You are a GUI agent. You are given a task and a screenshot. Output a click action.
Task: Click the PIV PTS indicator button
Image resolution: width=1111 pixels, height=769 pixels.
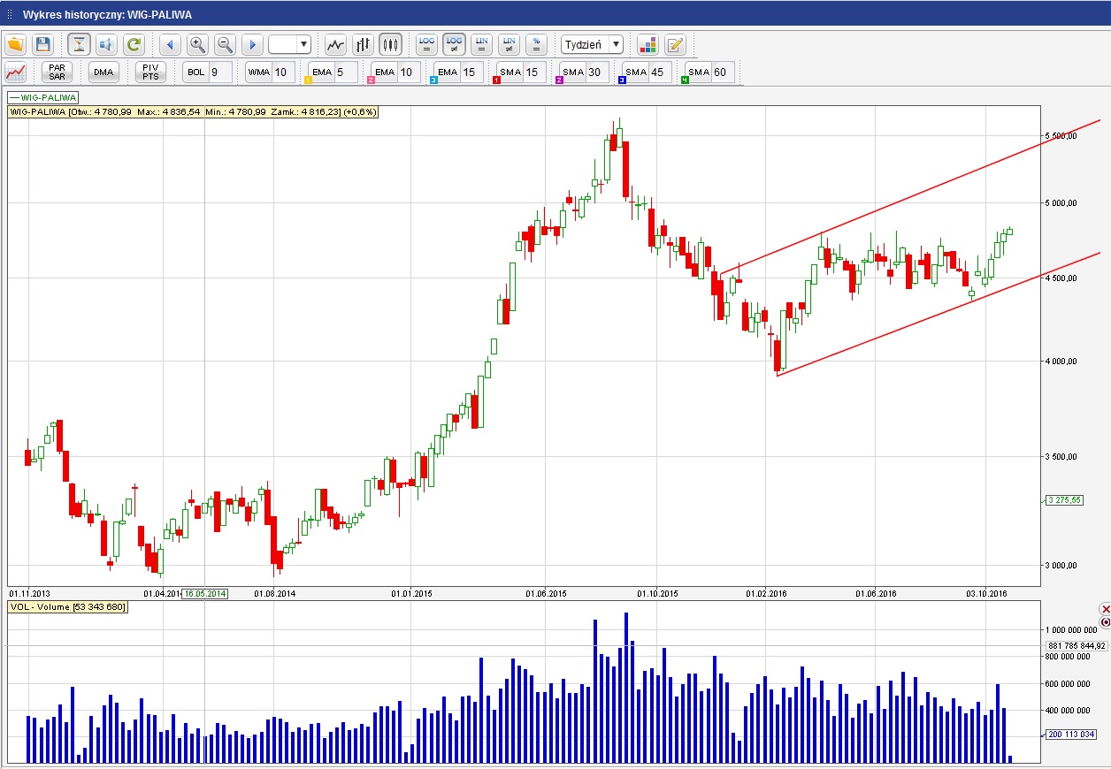(150, 72)
